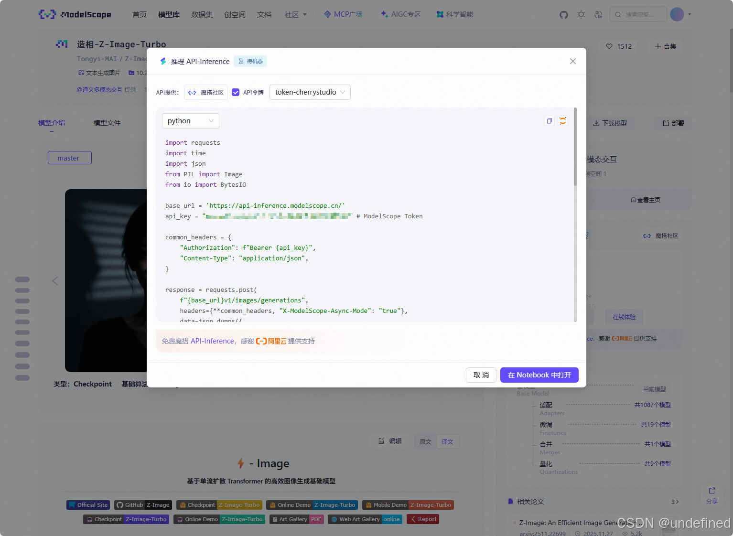The image size is (733, 536).
Task: Click the 魔搭社区 API provider button
Action: tap(206, 92)
